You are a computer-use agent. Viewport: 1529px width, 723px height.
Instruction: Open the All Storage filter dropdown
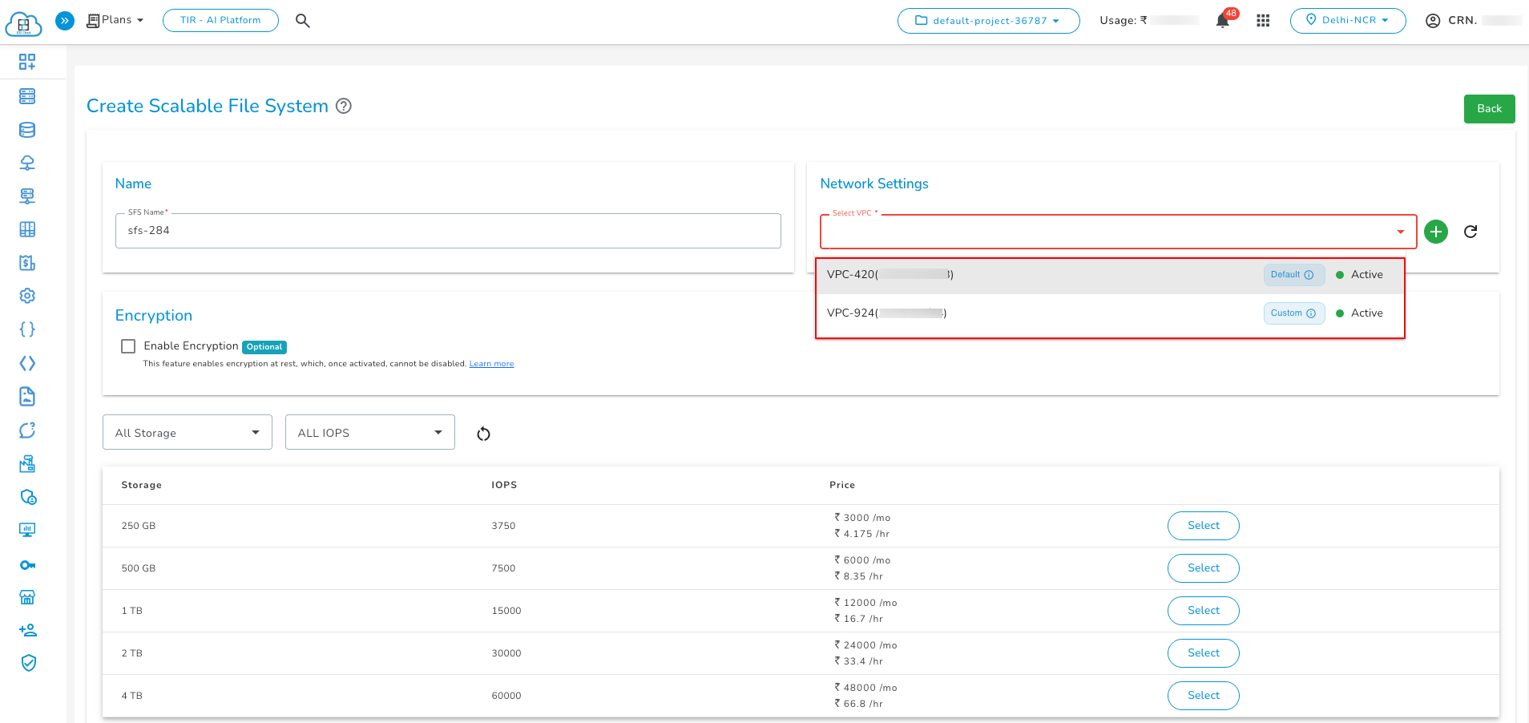187,432
